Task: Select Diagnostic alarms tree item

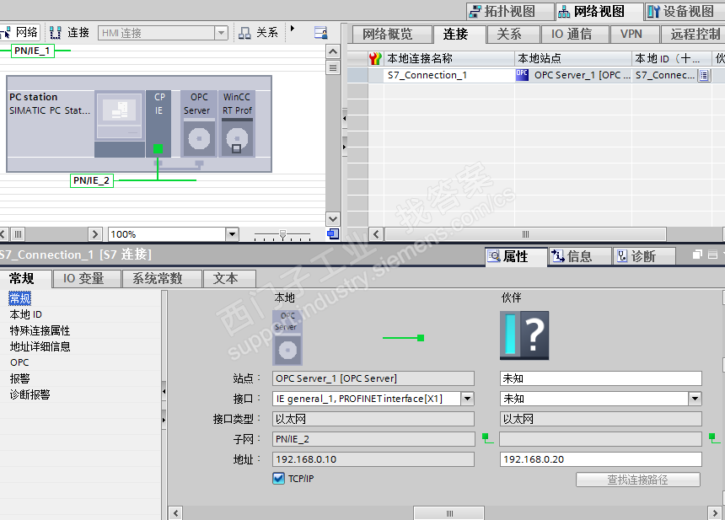Action: (30, 394)
